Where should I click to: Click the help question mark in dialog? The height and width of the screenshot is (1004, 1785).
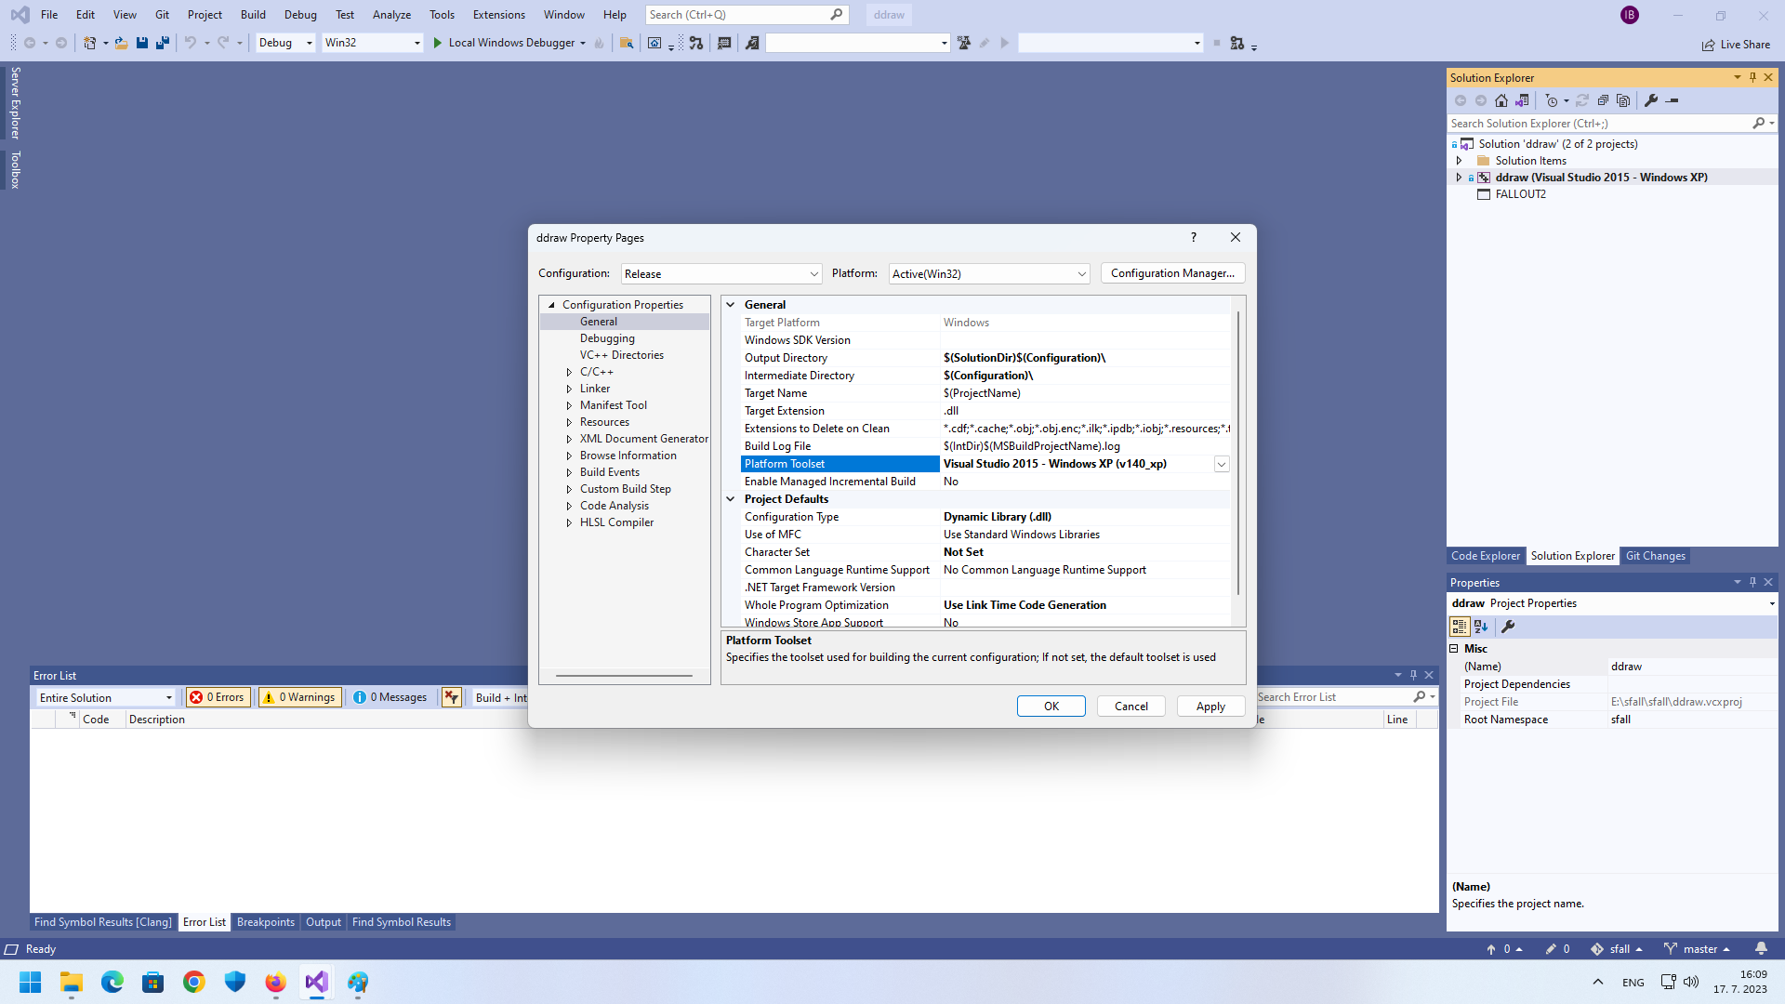1194,237
